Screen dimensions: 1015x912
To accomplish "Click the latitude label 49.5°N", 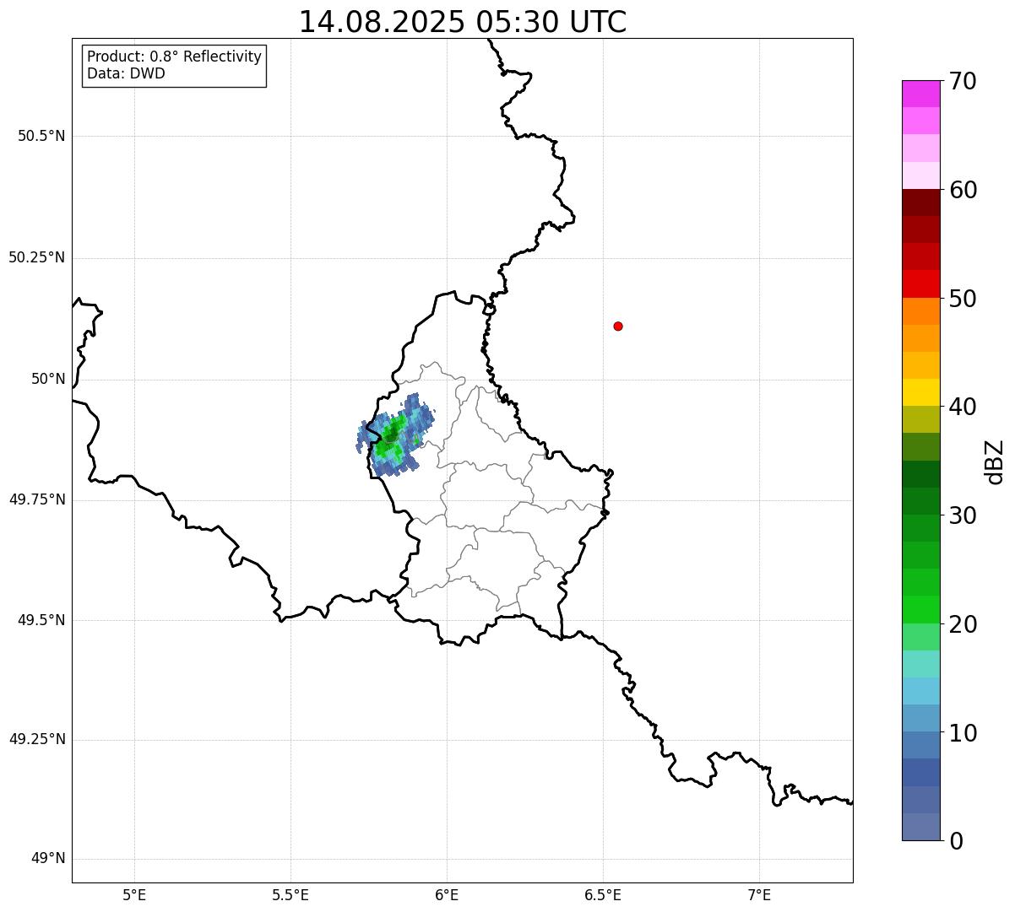I will [41, 620].
